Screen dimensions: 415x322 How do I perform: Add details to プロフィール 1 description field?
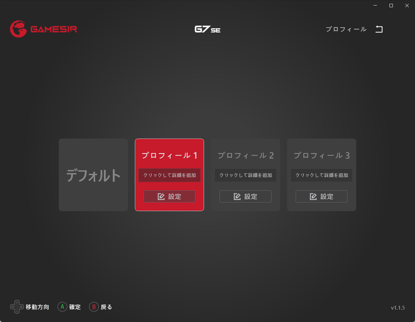(169, 175)
